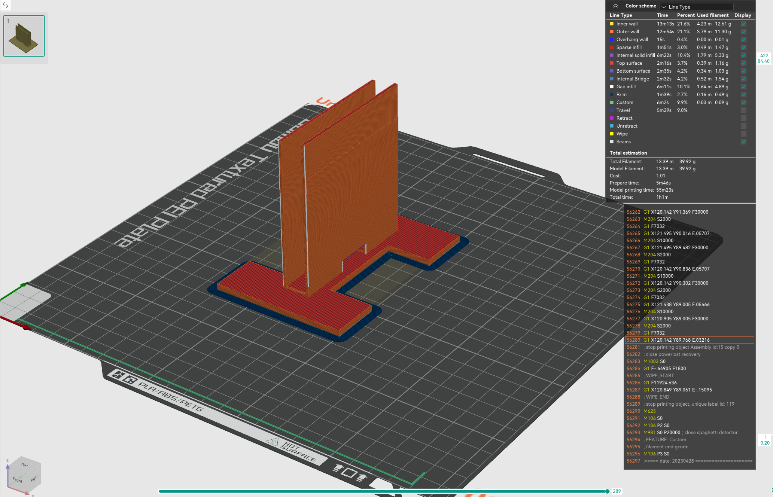This screenshot has width=773, height=497.
Task: Click the Total estimation heading
Action: pos(628,153)
